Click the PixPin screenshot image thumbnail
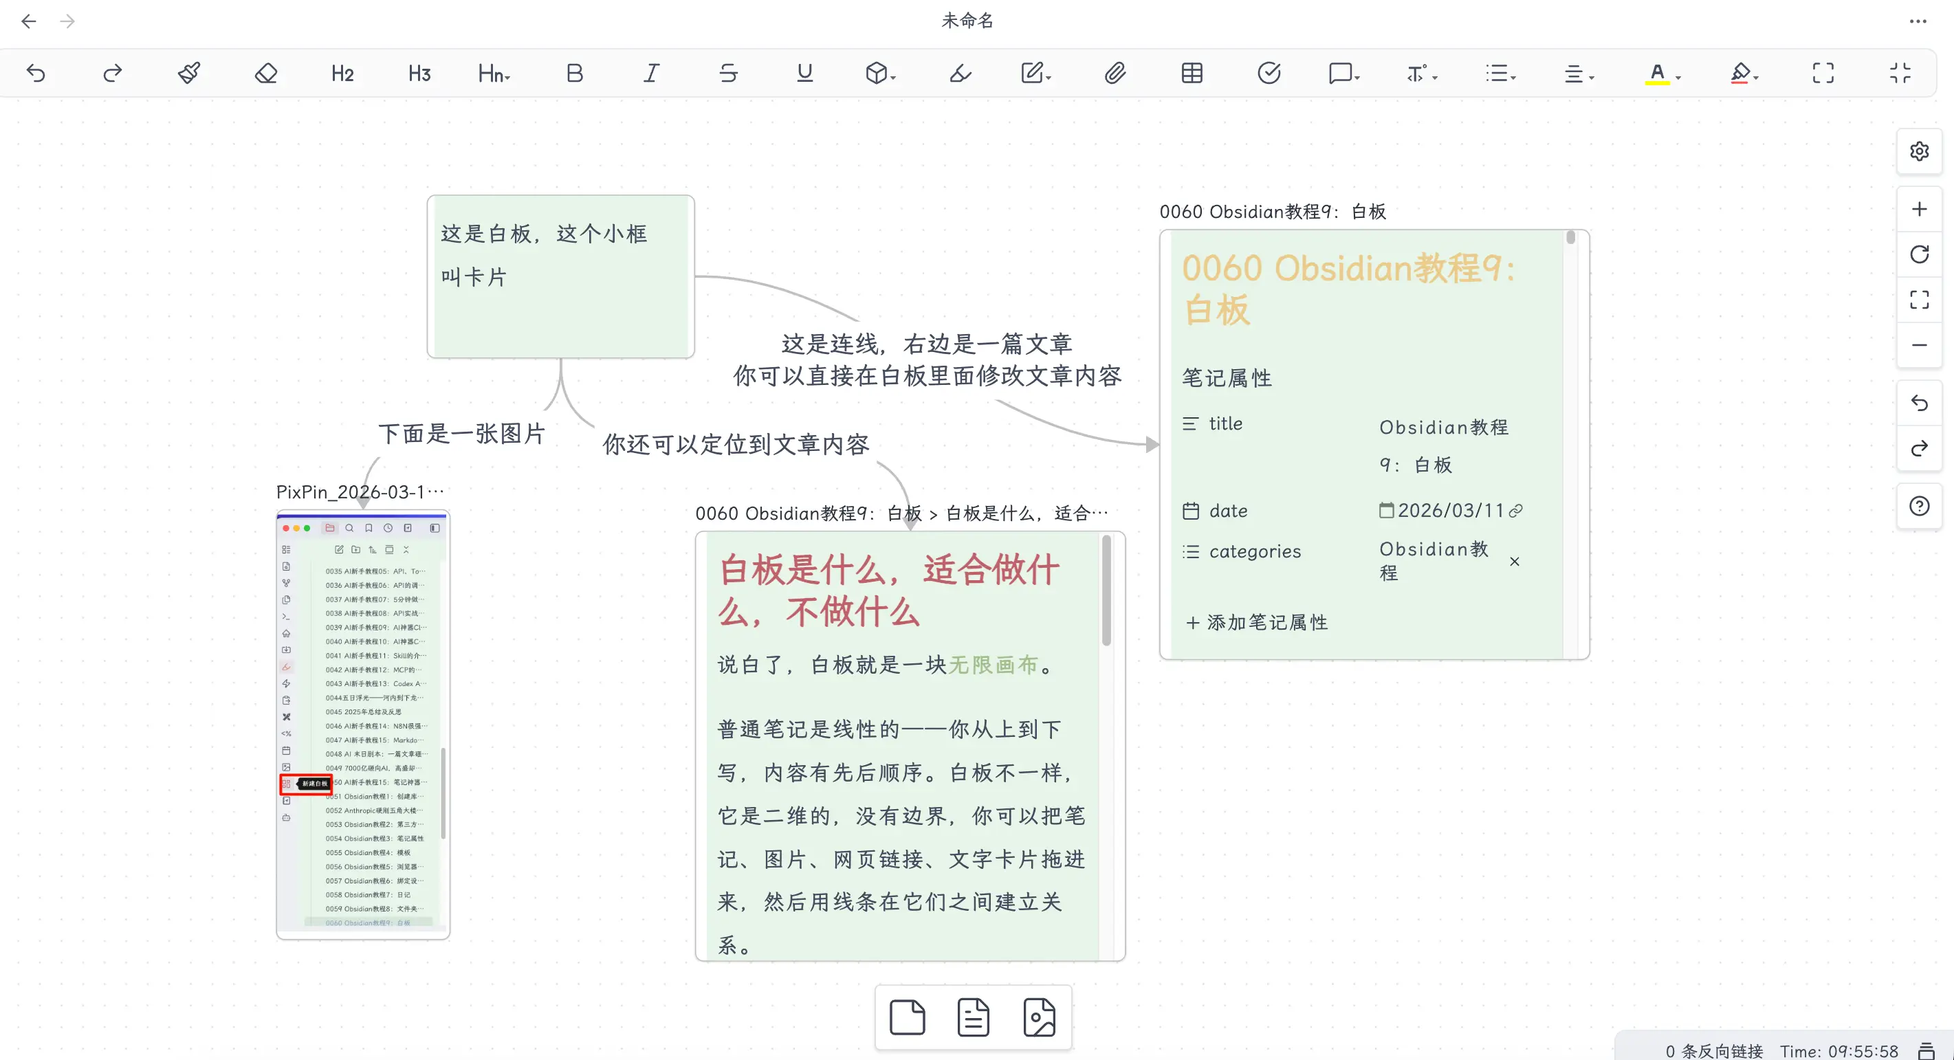The image size is (1954, 1060). 362,724
